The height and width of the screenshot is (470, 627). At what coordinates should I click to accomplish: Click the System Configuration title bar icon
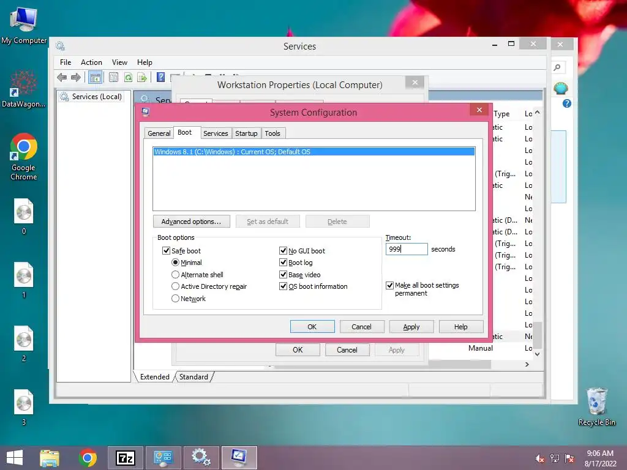[145, 112]
